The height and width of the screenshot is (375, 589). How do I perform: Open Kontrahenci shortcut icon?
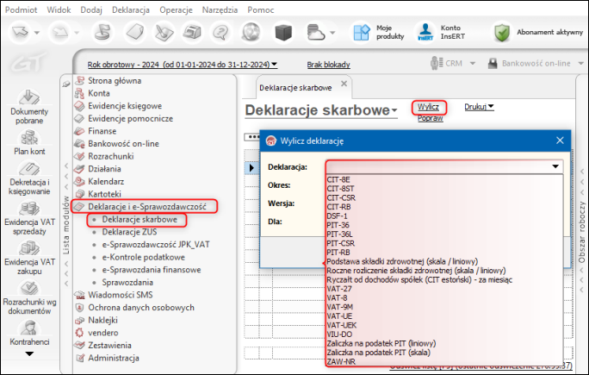[x=29, y=334]
